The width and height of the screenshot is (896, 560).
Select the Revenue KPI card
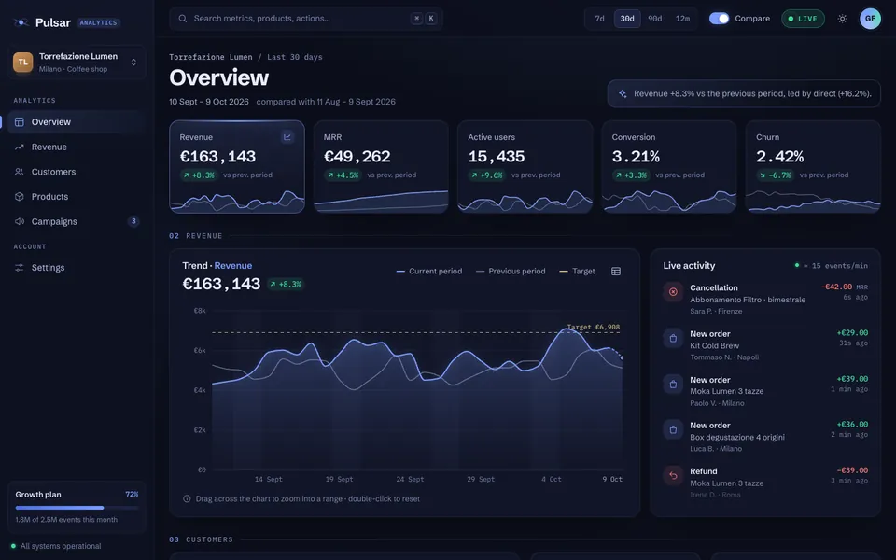tap(237, 167)
